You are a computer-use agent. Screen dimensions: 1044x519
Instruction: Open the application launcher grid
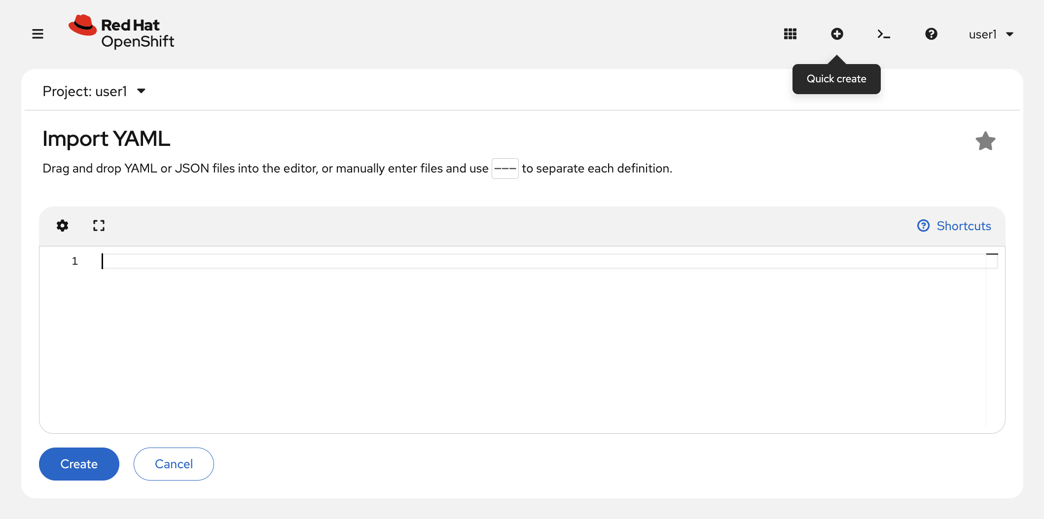point(790,34)
